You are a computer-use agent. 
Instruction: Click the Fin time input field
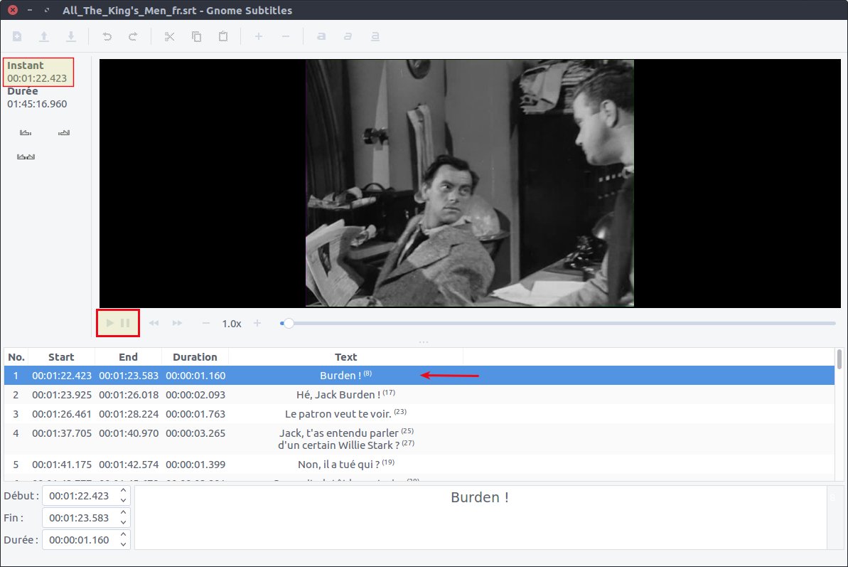click(x=79, y=518)
